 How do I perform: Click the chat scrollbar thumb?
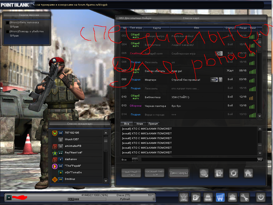coord(259,146)
